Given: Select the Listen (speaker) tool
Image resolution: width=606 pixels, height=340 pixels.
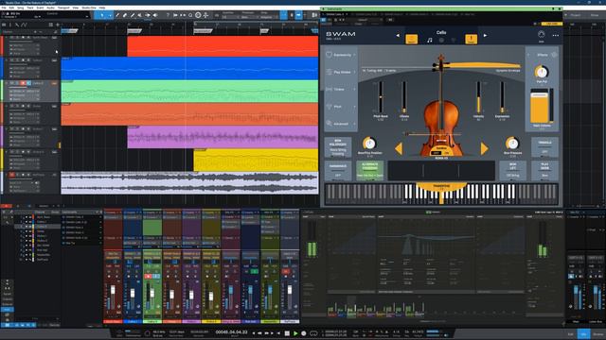Looking at the screenshot, I should pyautogui.click(x=155, y=15).
